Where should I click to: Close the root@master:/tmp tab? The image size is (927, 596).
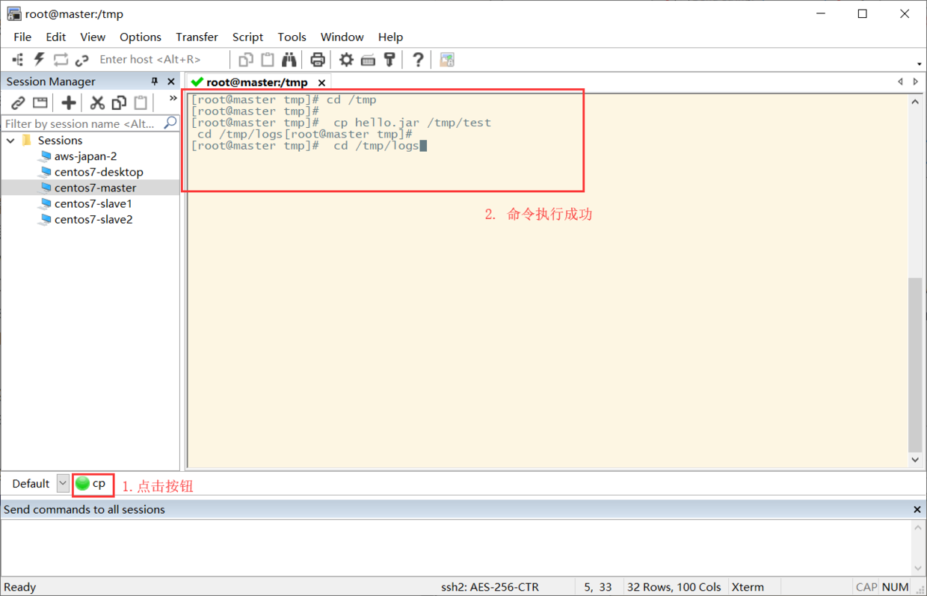coord(321,82)
